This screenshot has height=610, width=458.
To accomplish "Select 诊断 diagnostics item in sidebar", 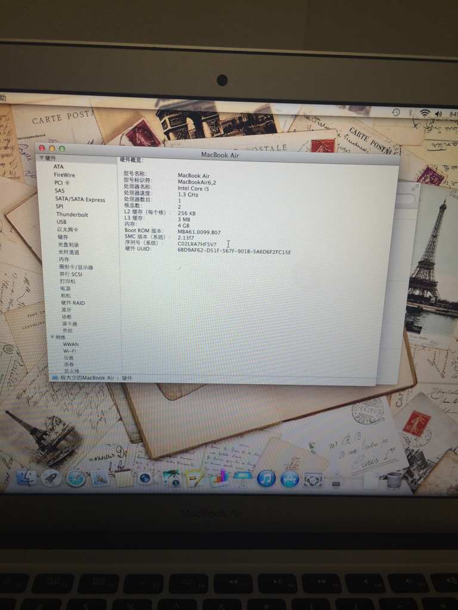I will point(67,317).
